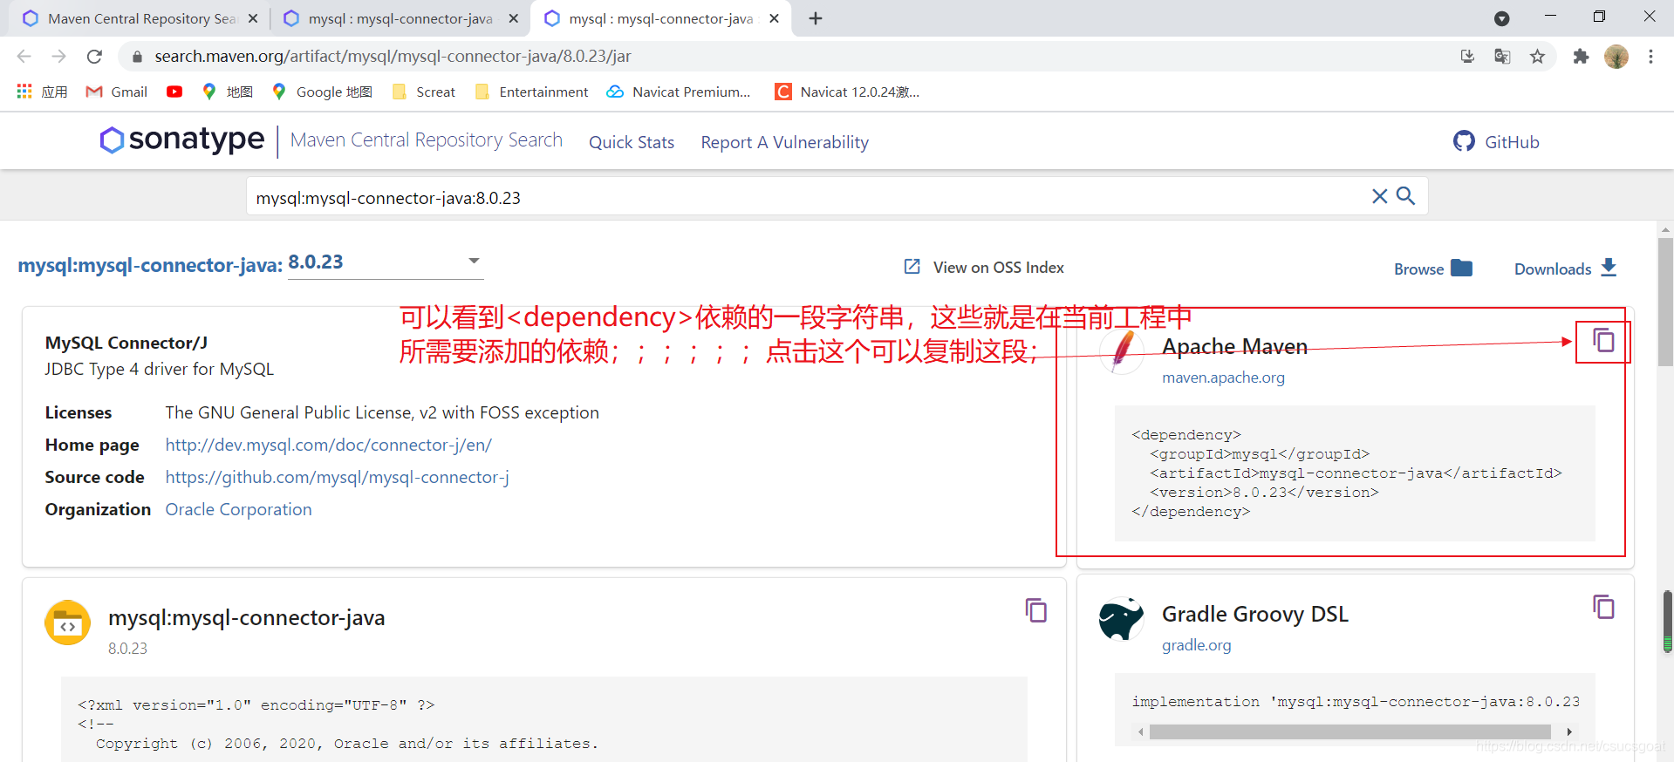The height and width of the screenshot is (762, 1674).
Task: Click the translate page icon
Action: coord(1502,57)
